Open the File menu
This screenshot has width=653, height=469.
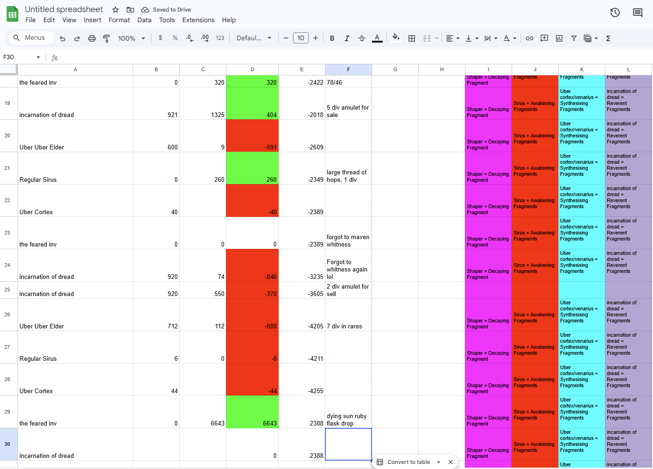[31, 20]
